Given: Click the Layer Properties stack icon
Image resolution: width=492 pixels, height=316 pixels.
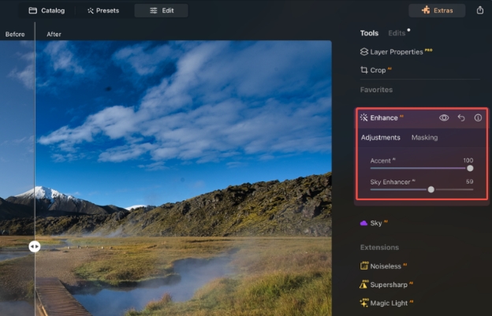Looking at the screenshot, I should tap(364, 52).
